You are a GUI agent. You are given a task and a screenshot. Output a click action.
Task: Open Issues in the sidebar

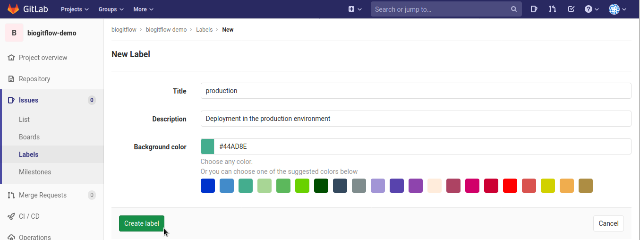pos(28,100)
